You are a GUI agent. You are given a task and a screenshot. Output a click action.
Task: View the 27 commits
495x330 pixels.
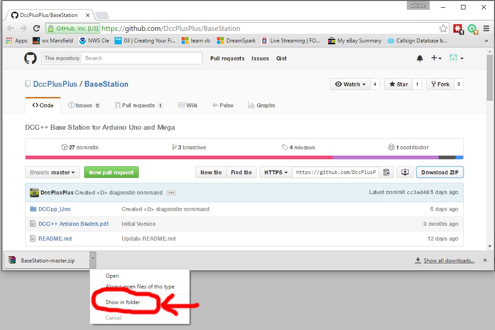(80, 147)
